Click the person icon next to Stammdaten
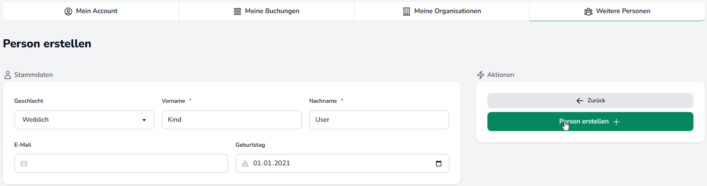Viewport: 707px width, 186px height. [x=8, y=75]
